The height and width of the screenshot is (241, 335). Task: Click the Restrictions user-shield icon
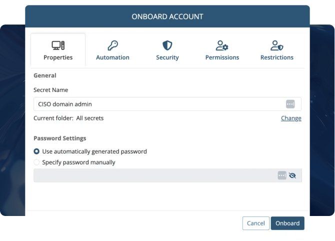click(276, 45)
